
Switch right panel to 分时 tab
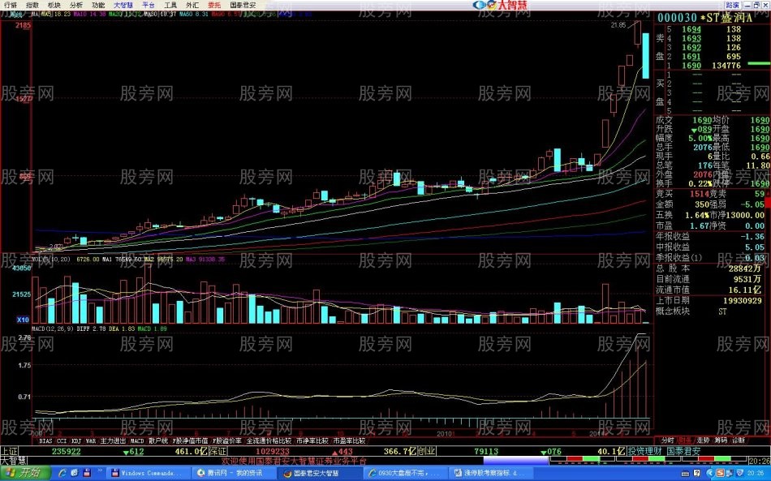tap(667, 440)
